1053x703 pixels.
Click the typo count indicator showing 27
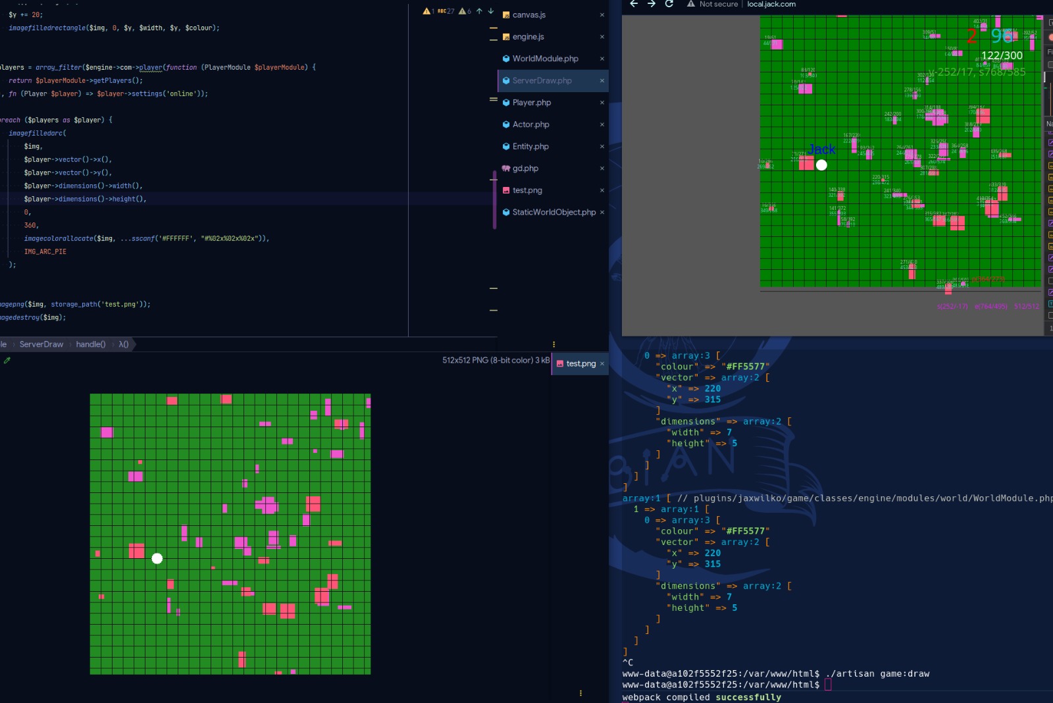(x=446, y=11)
